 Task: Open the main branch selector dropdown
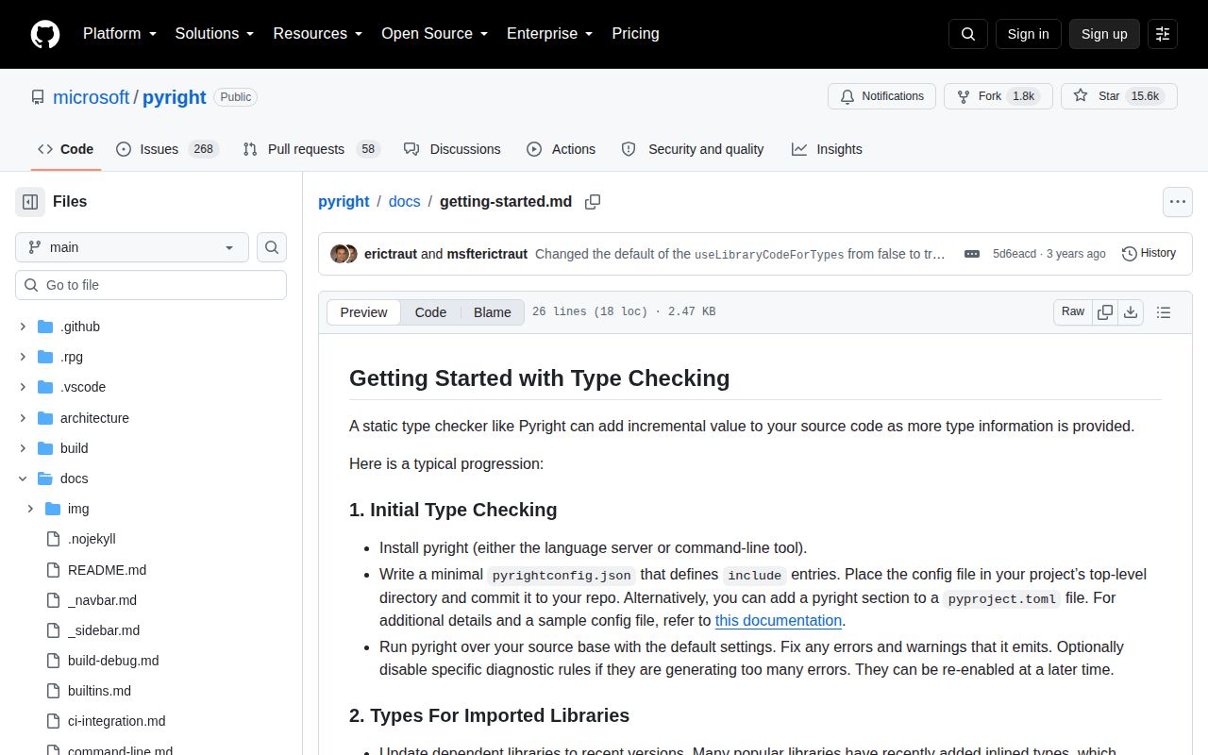[132, 247]
